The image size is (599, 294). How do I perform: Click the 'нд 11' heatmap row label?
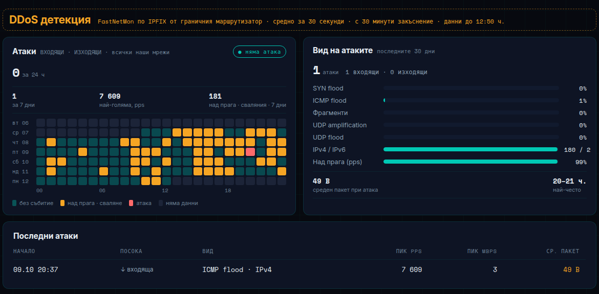20,172
